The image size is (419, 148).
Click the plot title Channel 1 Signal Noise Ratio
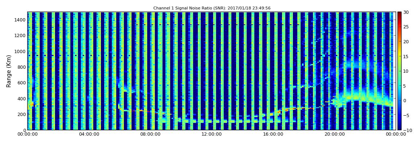point(212,8)
